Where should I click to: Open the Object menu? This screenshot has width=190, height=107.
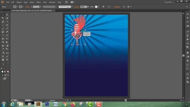[19, 2]
